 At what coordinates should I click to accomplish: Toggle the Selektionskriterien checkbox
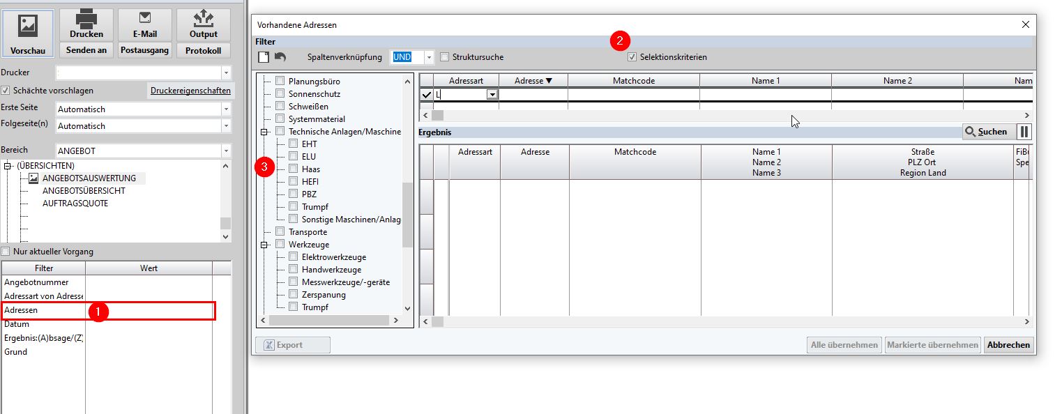click(632, 57)
